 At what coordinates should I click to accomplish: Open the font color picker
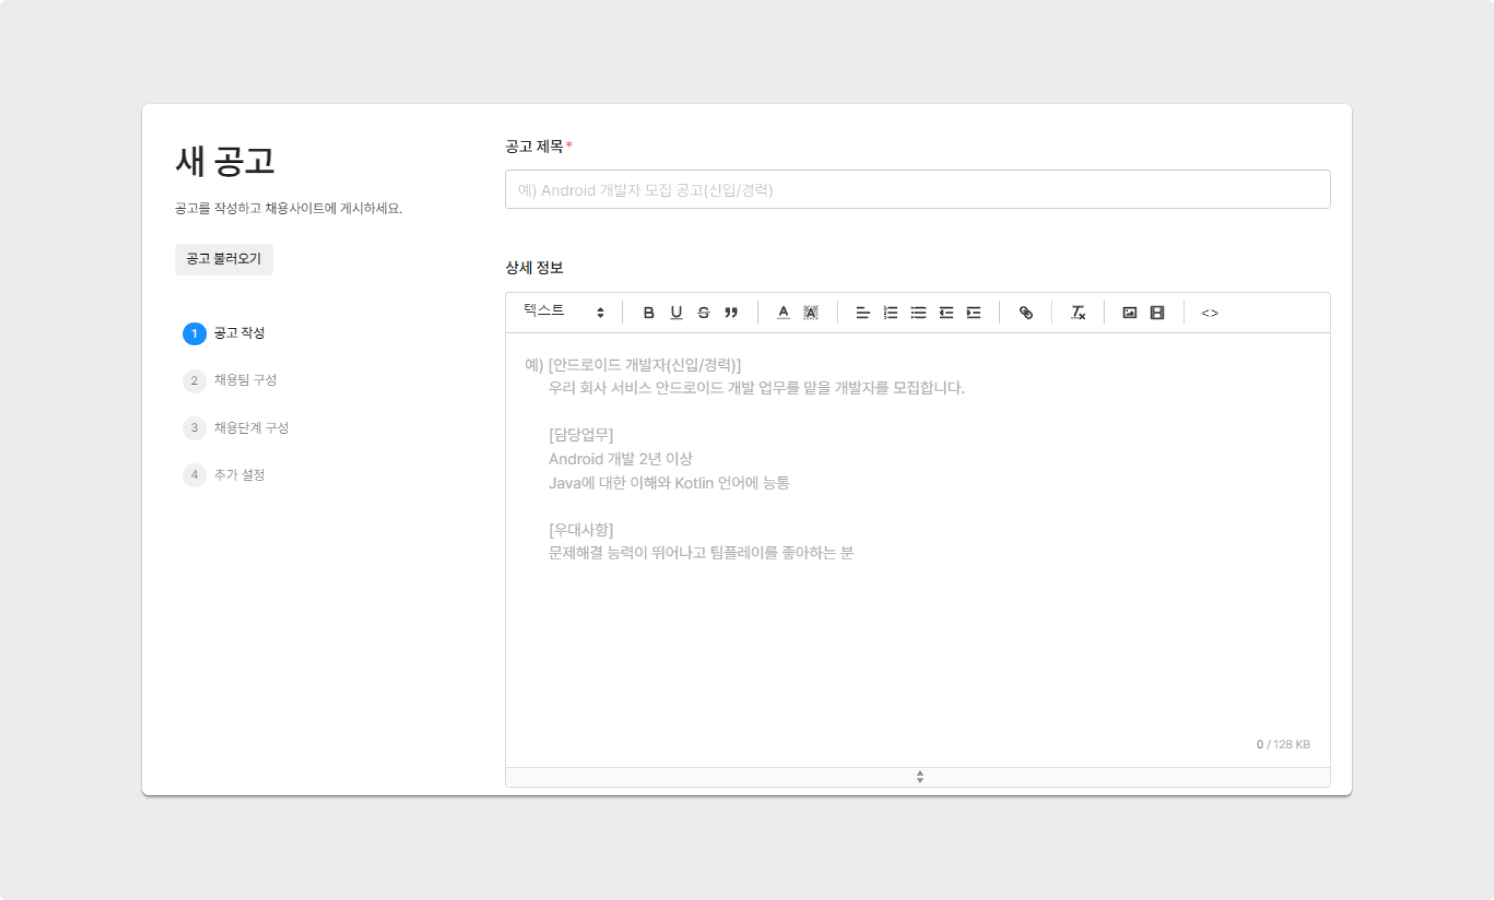783,313
